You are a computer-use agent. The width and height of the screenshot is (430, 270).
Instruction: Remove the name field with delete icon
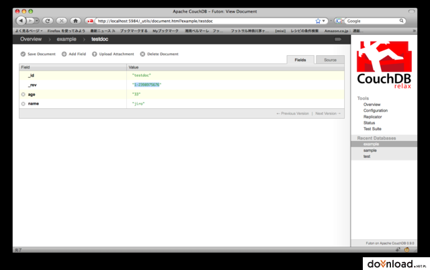(24, 103)
